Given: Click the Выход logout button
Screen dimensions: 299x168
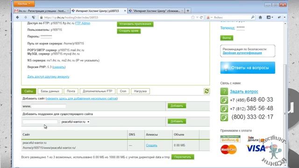Looking at the screenshot, I should click(227, 38).
